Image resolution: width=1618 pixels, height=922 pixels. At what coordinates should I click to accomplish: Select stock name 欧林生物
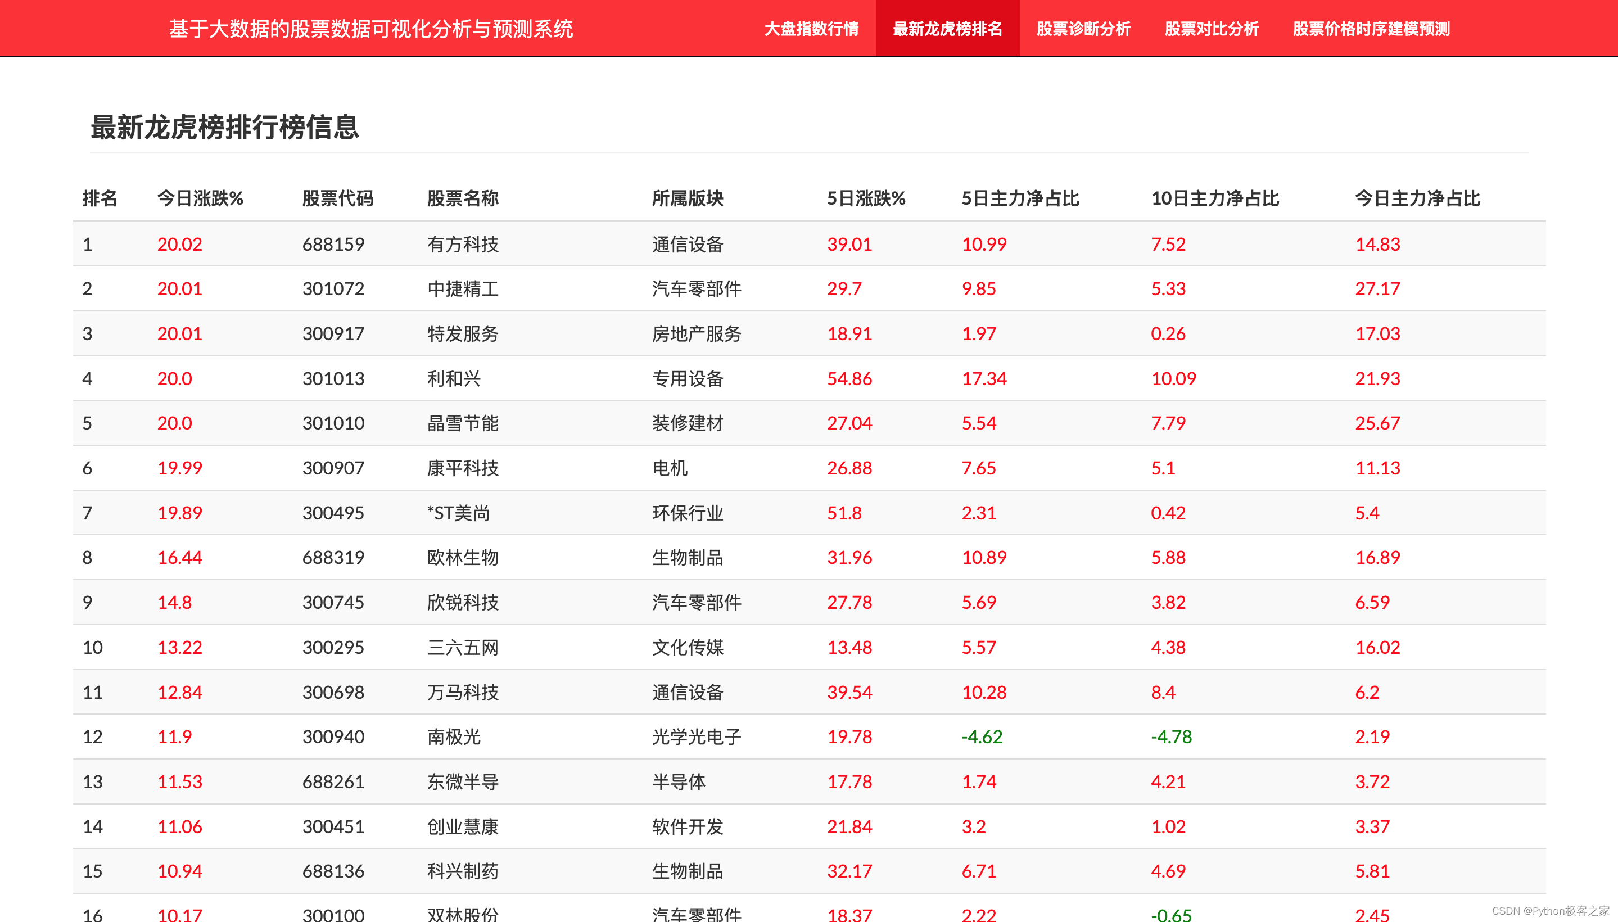pos(463,558)
